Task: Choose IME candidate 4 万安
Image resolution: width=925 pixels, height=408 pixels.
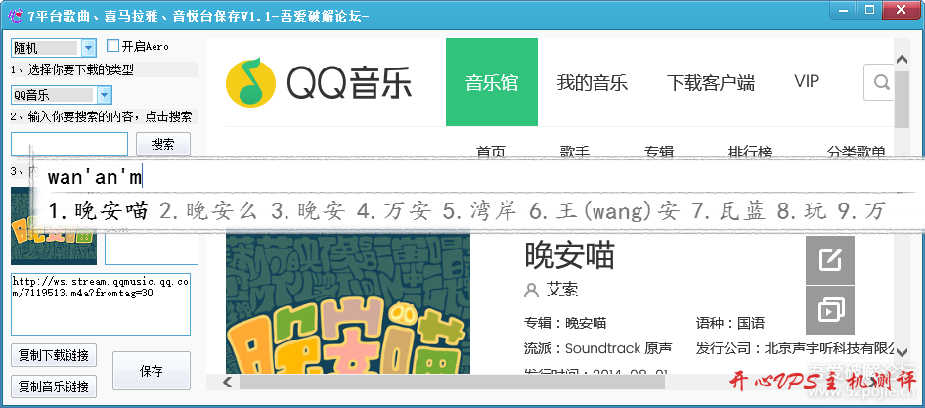Action: [394, 210]
